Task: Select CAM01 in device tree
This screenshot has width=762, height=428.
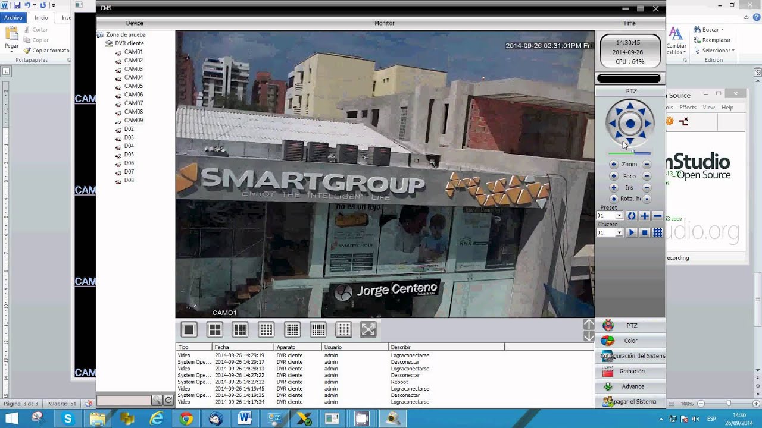Action: pyautogui.click(x=133, y=52)
